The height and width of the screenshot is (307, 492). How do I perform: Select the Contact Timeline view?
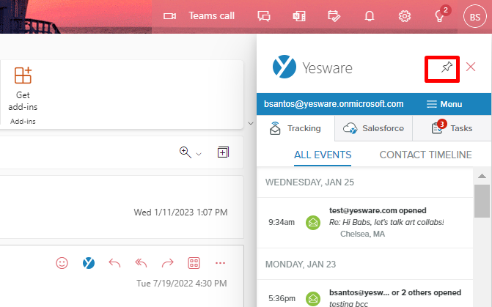click(425, 155)
